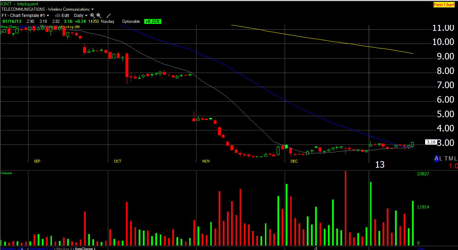This screenshot has height=250, width=458.
Task: Expand the Telecommunications industry dropdown arrow
Action: (x=92, y=10)
